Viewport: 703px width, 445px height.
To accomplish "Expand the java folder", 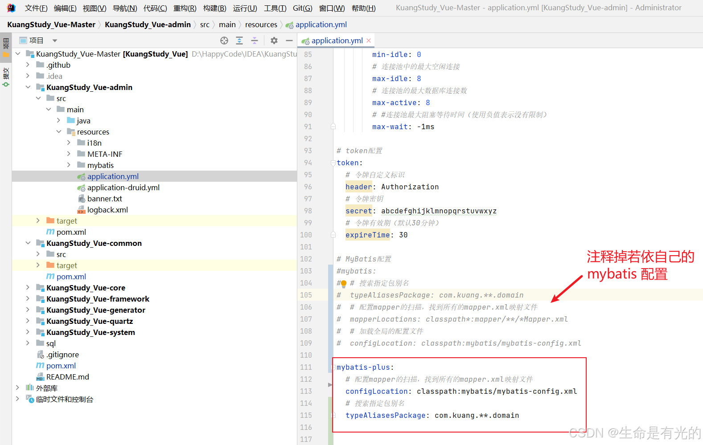I will click(58, 121).
